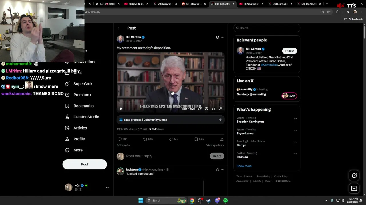This screenshot has height=205, width=366.
Task: Open options for Darryn trend
Action: [x=295, y=142]
